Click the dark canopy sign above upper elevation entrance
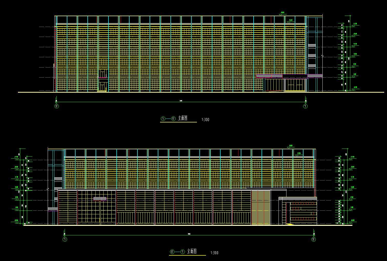This screenshot has height=261, width=387. pyautogui.click(x=295, y=76)
